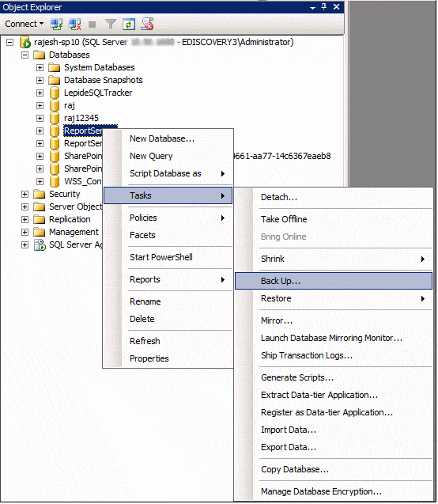Click the Security folder icon
The width and height of the screenshot is (438, 504).
[x=40, y=194]
